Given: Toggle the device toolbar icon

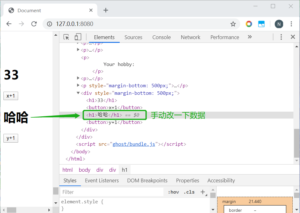Looking at the screenshot, I should coord(78,37).
